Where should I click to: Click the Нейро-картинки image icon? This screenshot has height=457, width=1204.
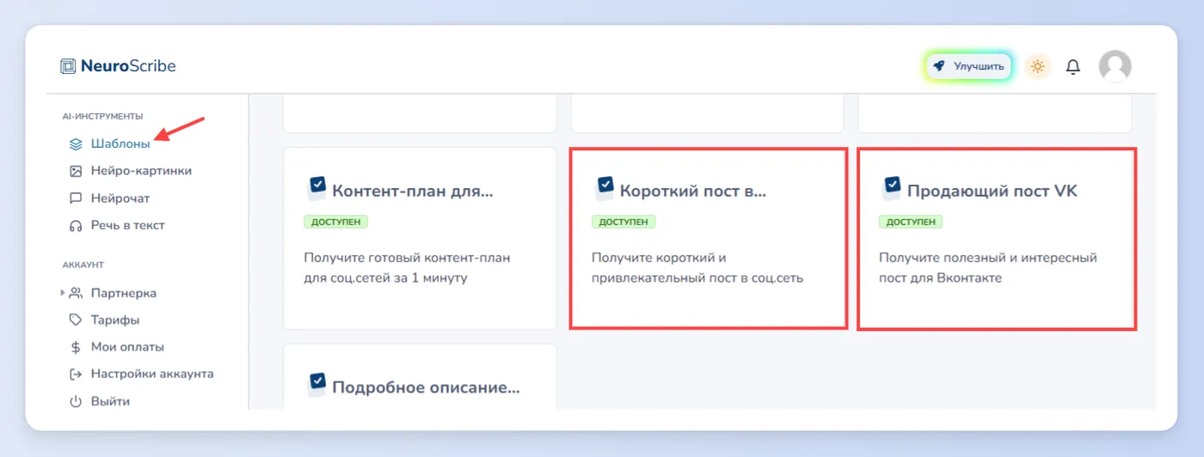pyautogui.click(x=76, y=171)
